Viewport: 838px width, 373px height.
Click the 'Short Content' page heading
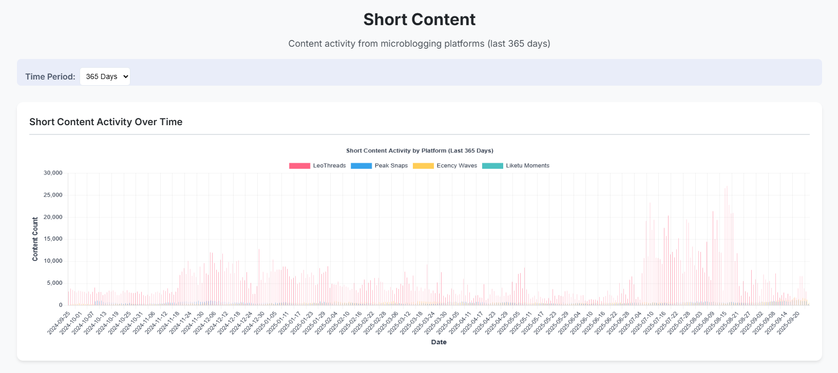click(419, 19)
